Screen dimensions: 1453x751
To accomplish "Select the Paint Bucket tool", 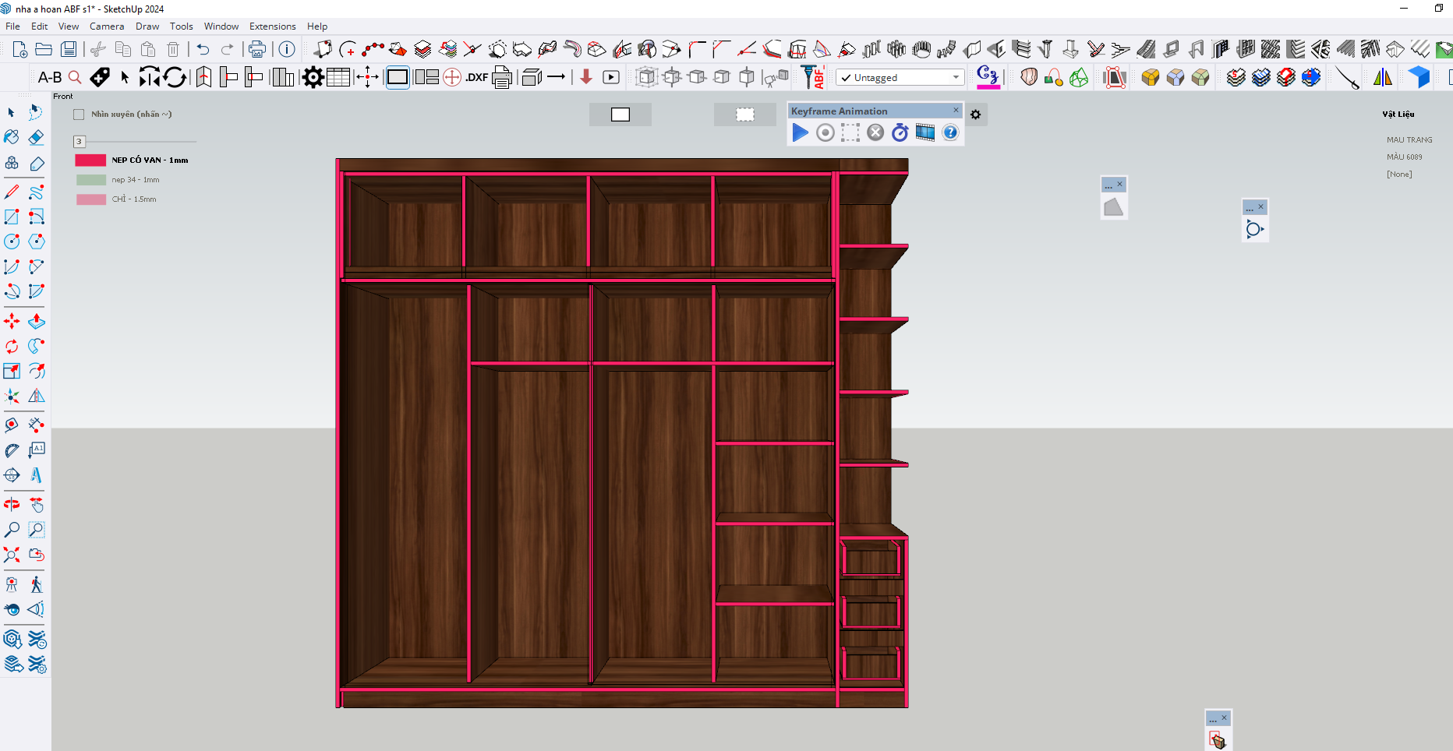I will pos(12,138).
